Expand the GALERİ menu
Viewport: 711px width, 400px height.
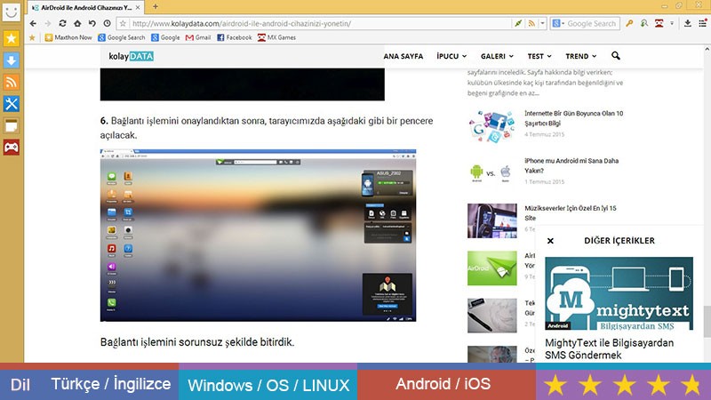(x=497, y=56)
